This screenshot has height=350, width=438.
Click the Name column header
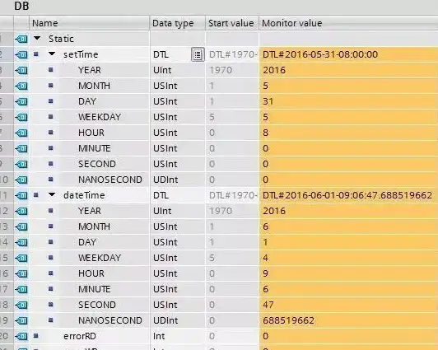tap(89, 23)
